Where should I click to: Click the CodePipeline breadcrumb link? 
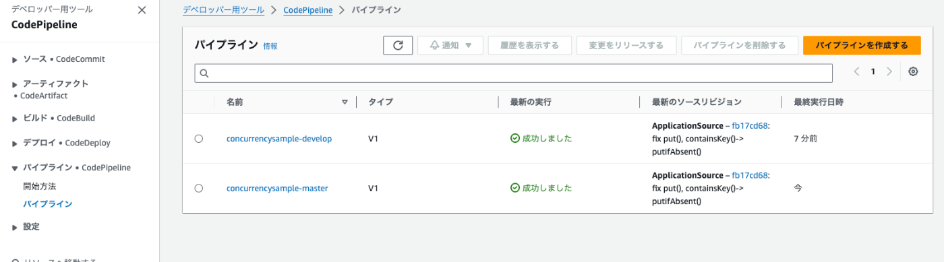click(307, 10)
